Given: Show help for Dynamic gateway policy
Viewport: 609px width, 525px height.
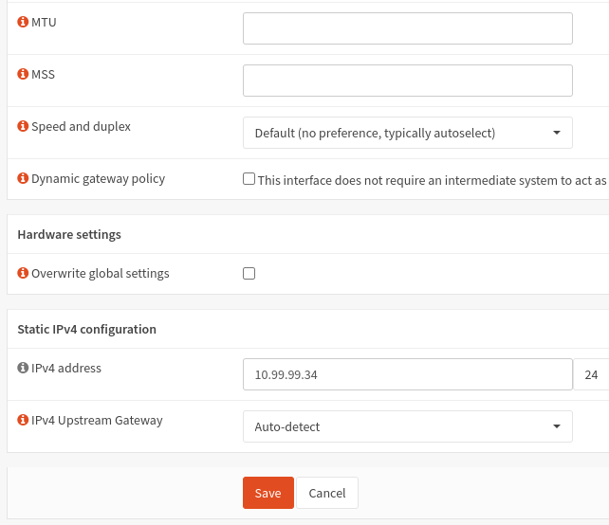Looking at the screenshot, I should pyautogui.click(x=23, y=178).
